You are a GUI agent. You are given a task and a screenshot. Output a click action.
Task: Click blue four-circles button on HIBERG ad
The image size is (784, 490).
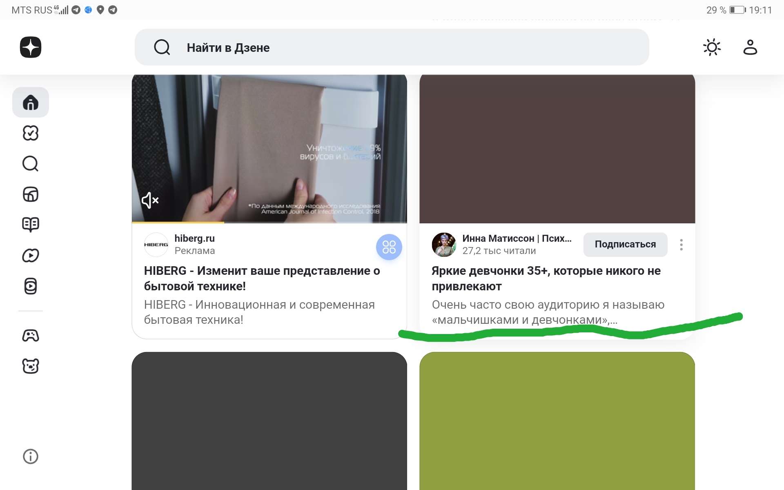(x=389, y=247)
